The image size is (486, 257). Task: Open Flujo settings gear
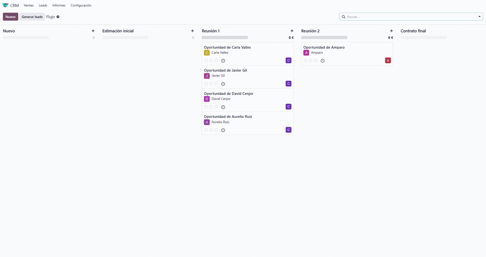(58, 17)
